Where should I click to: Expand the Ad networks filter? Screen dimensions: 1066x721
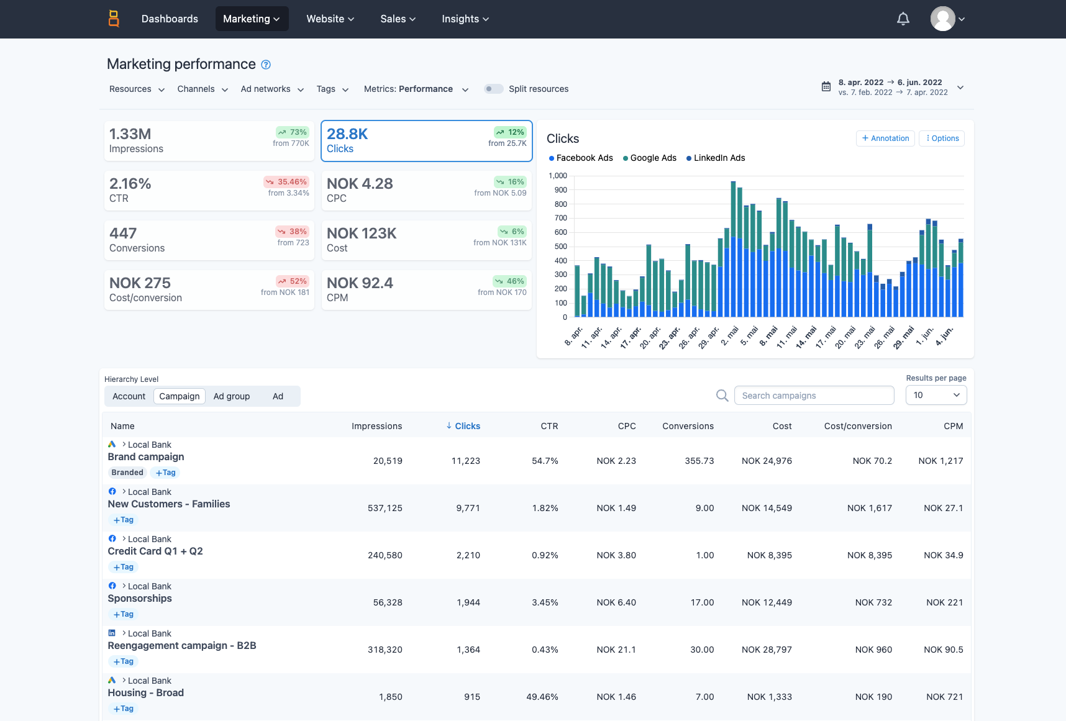[272, 89]
